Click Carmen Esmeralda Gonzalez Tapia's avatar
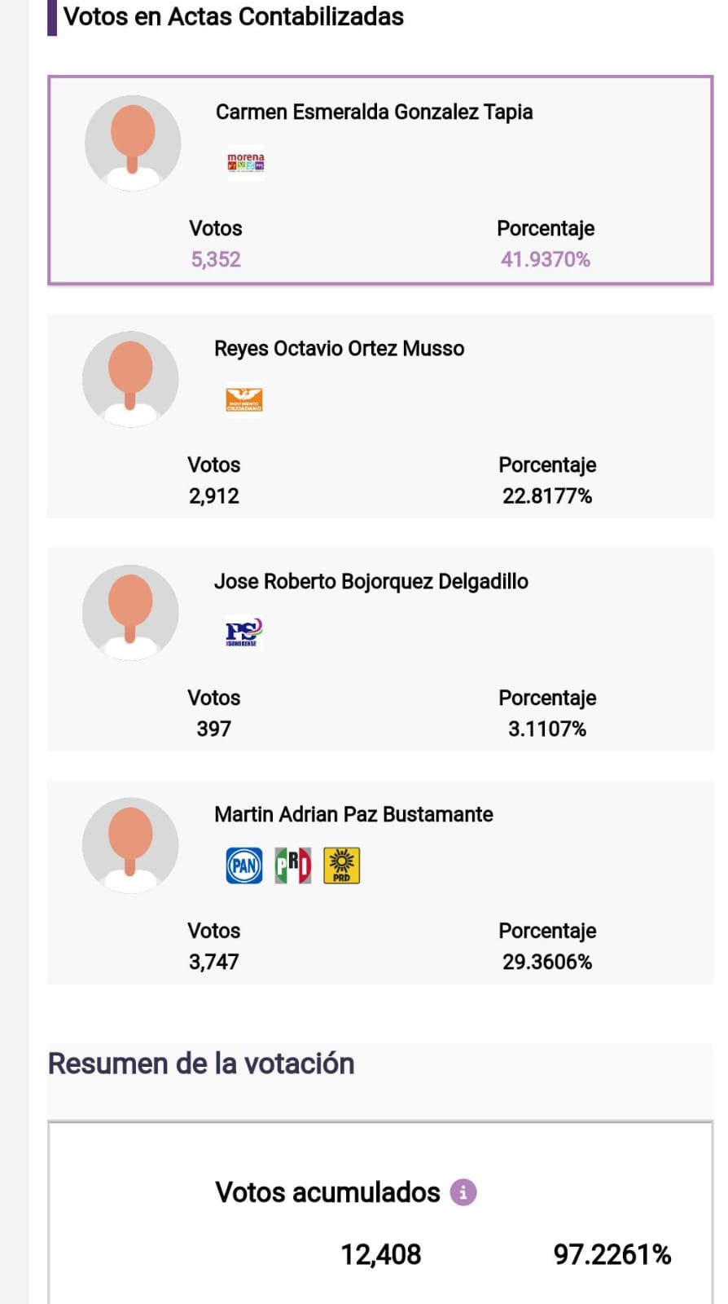This screenshot has height=1304, width=728. coord(133,143)
